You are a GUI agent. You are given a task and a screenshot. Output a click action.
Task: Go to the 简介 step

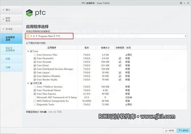coord(11,10)
